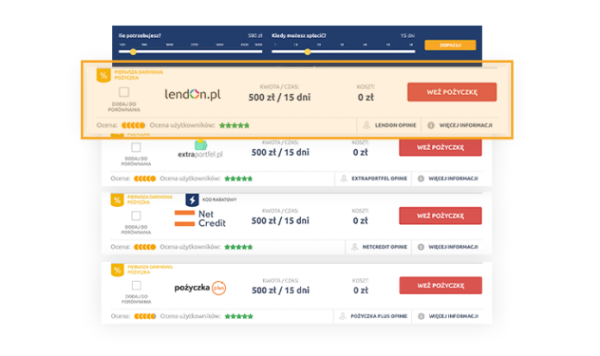
Task: Click the lendon.pl logo
Action: pyautogui.click(x=192, y=94)
